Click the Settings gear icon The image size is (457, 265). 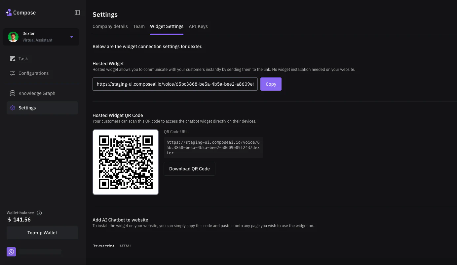(13, 108)
